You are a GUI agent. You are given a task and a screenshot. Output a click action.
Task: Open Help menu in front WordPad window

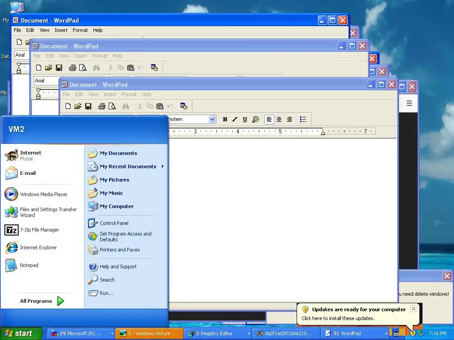146,94
